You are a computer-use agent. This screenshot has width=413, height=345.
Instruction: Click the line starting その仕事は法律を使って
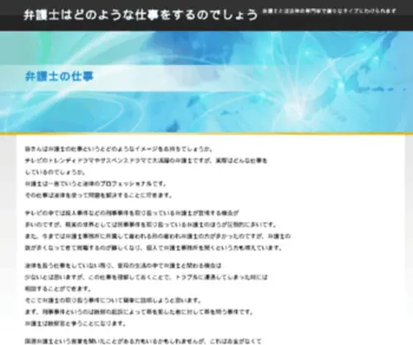point(98,195)
